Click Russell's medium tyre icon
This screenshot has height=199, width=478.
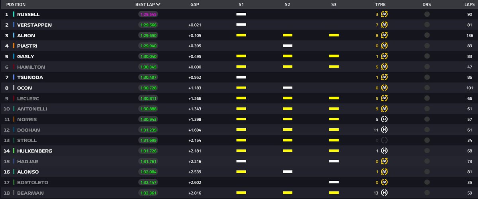tap(384, 14)
